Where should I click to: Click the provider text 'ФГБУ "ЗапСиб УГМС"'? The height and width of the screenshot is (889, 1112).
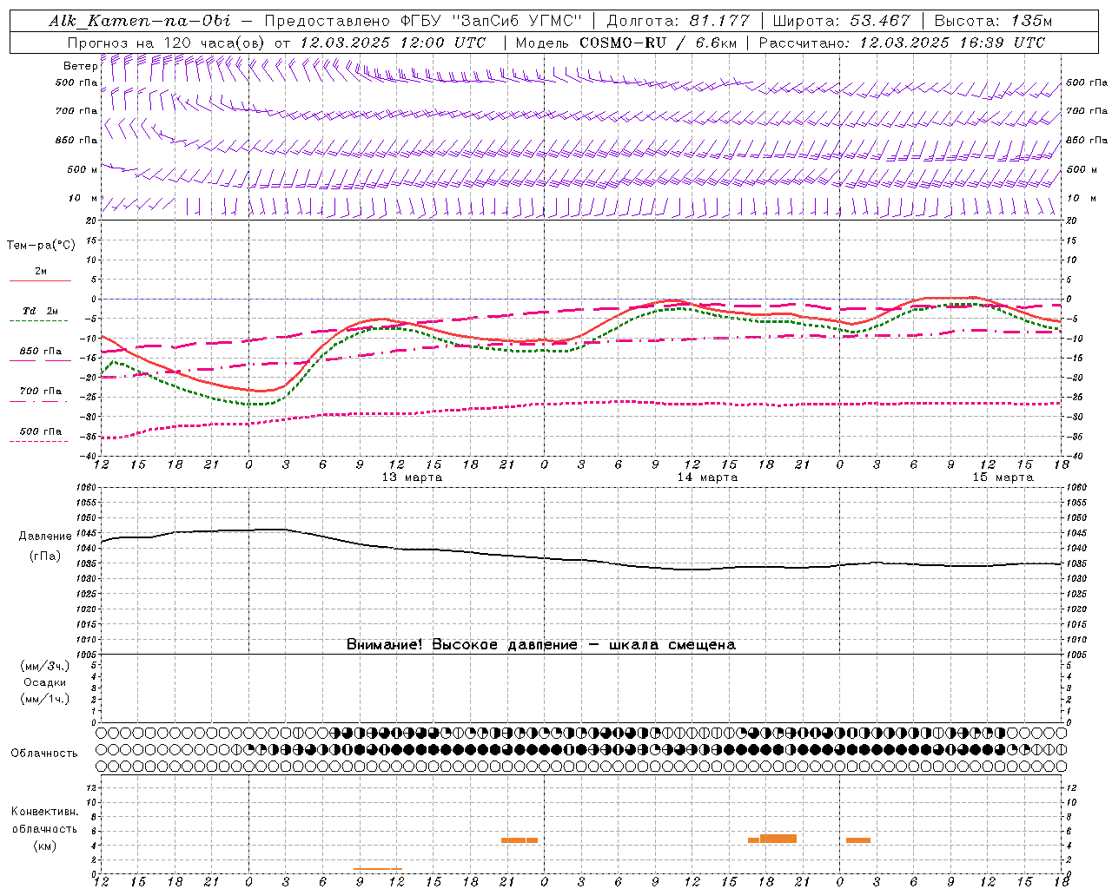(493, 21)
